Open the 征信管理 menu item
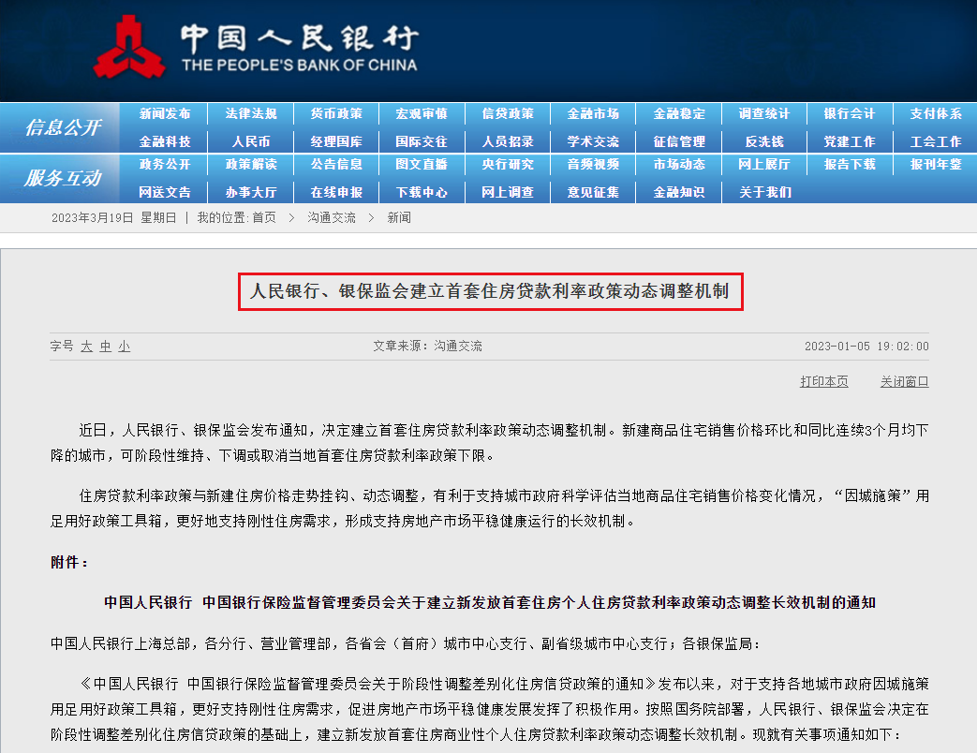The image size is (977, 753). pos(678,140)
